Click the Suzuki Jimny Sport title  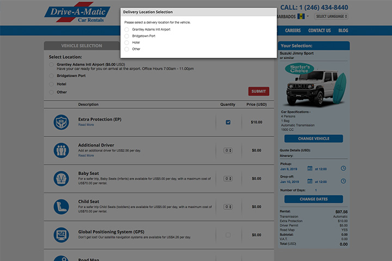click(297, 53)
